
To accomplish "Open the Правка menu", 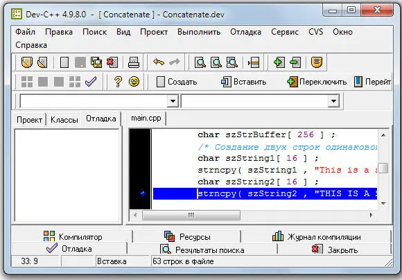I will [59, 32].
